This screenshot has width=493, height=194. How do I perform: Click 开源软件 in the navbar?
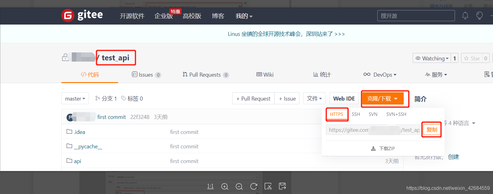132,16
